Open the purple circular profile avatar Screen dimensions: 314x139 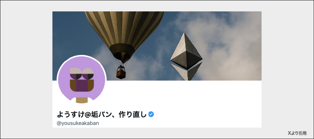pyautogui.click(x=82, y=79)
